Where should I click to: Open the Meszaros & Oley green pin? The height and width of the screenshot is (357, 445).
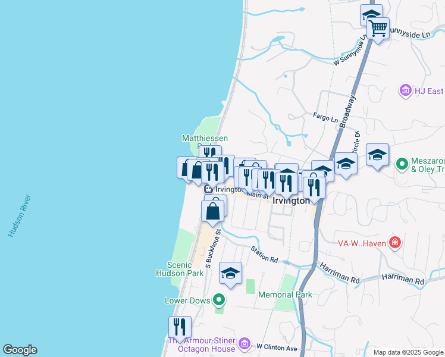(402, 164)
